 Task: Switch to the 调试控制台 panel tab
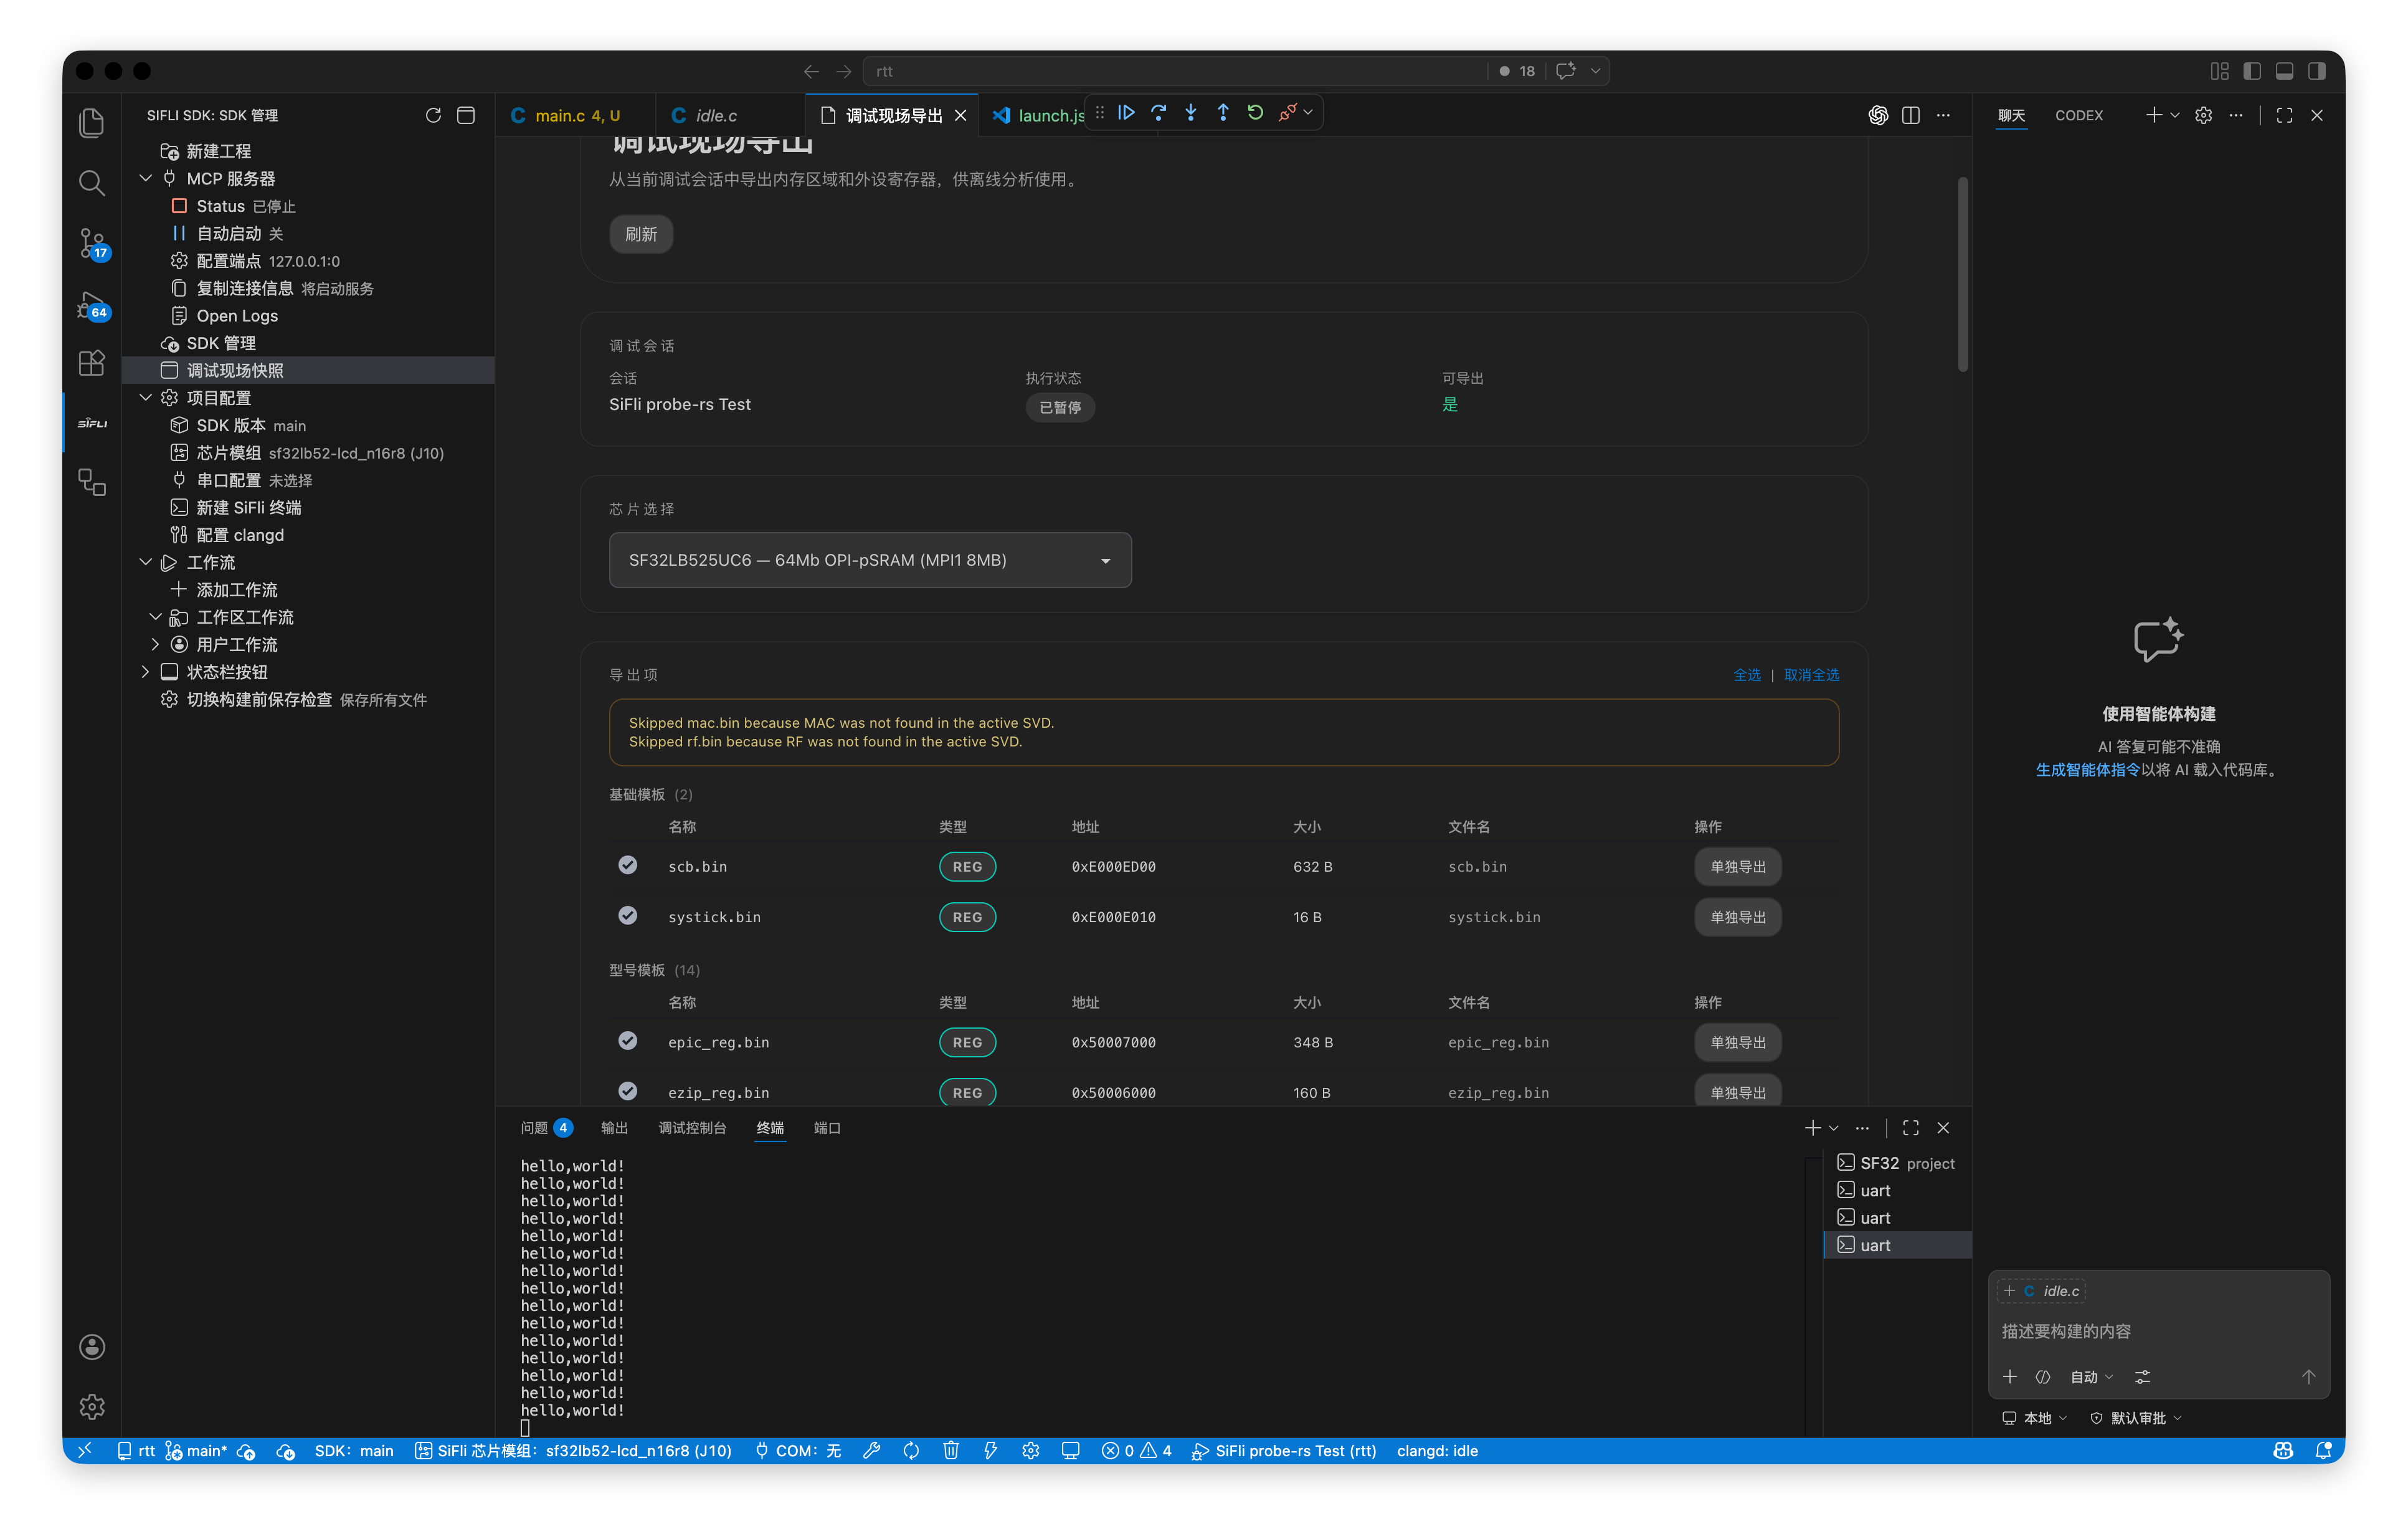[x=691, y=1128]
